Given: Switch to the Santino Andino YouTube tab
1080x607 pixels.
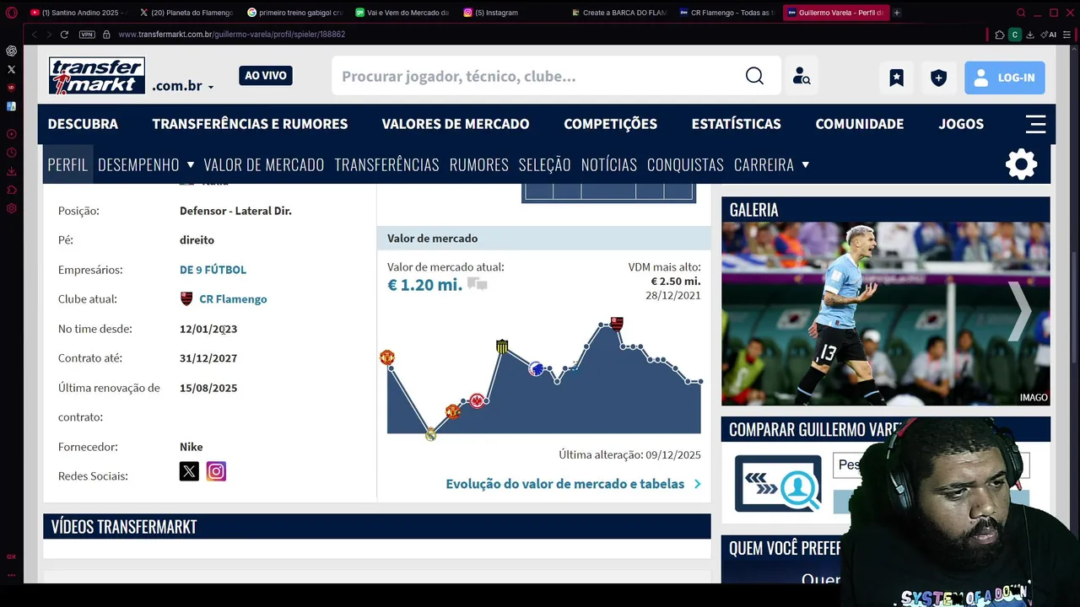Looking at the screenshot, I should point(79,13).
